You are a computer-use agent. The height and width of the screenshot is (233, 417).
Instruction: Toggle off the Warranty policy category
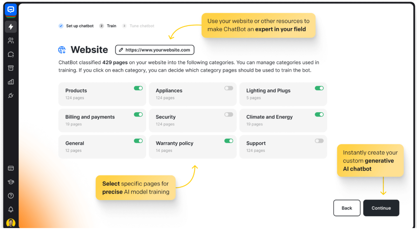[228, 141]
